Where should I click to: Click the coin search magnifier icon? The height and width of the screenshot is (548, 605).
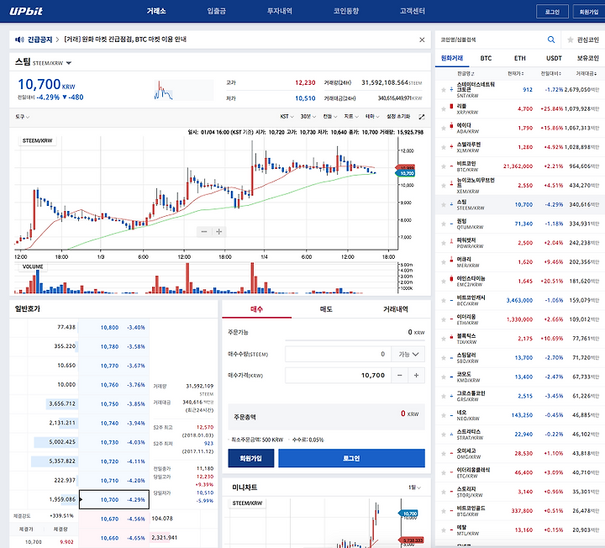[551, 40]
